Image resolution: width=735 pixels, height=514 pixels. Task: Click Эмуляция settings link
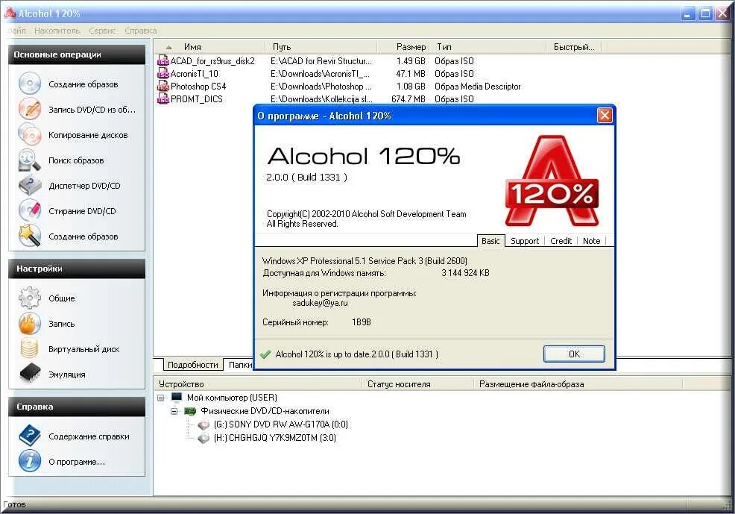click(x=67, y=374)
